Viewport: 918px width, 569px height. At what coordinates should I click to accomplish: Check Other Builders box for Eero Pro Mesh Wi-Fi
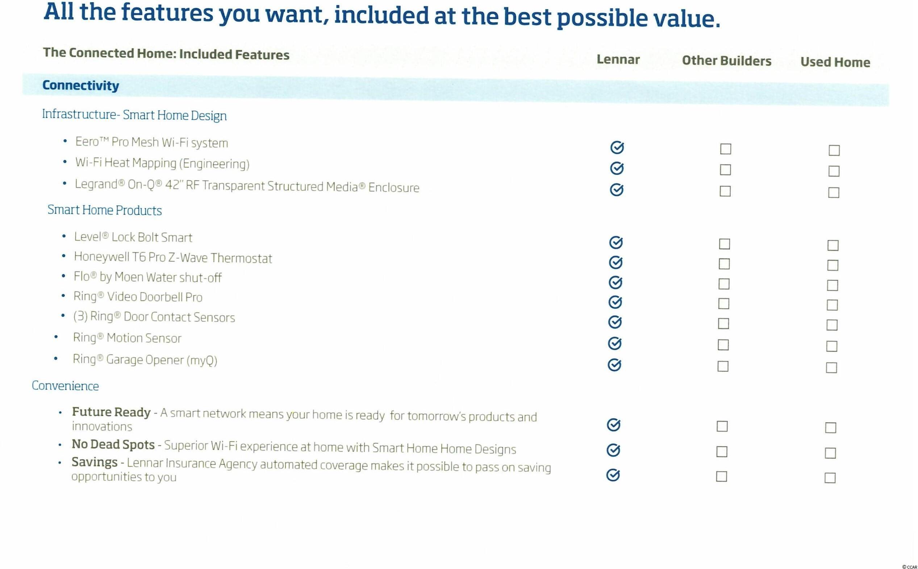[725, 149]
